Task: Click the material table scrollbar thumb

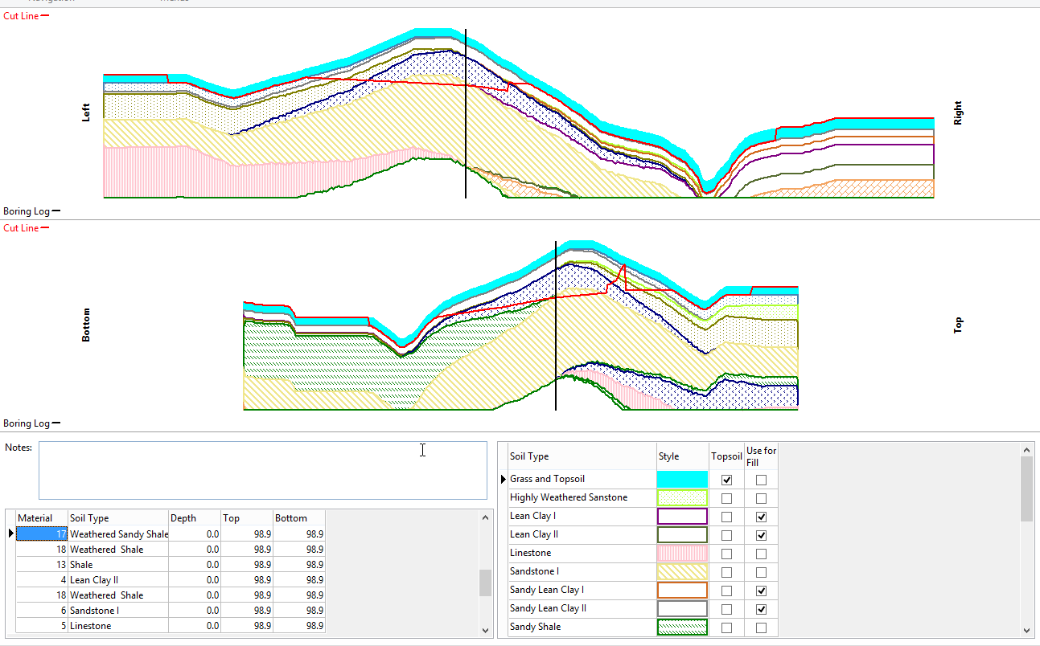Action: click(485, 583)
